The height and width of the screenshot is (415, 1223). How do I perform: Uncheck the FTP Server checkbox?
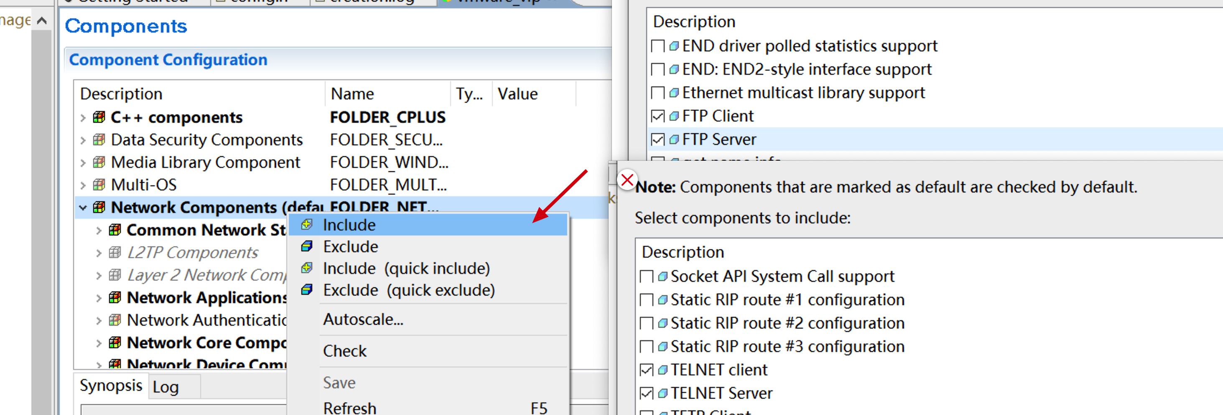pyautogui.click(x=657, y=139)
